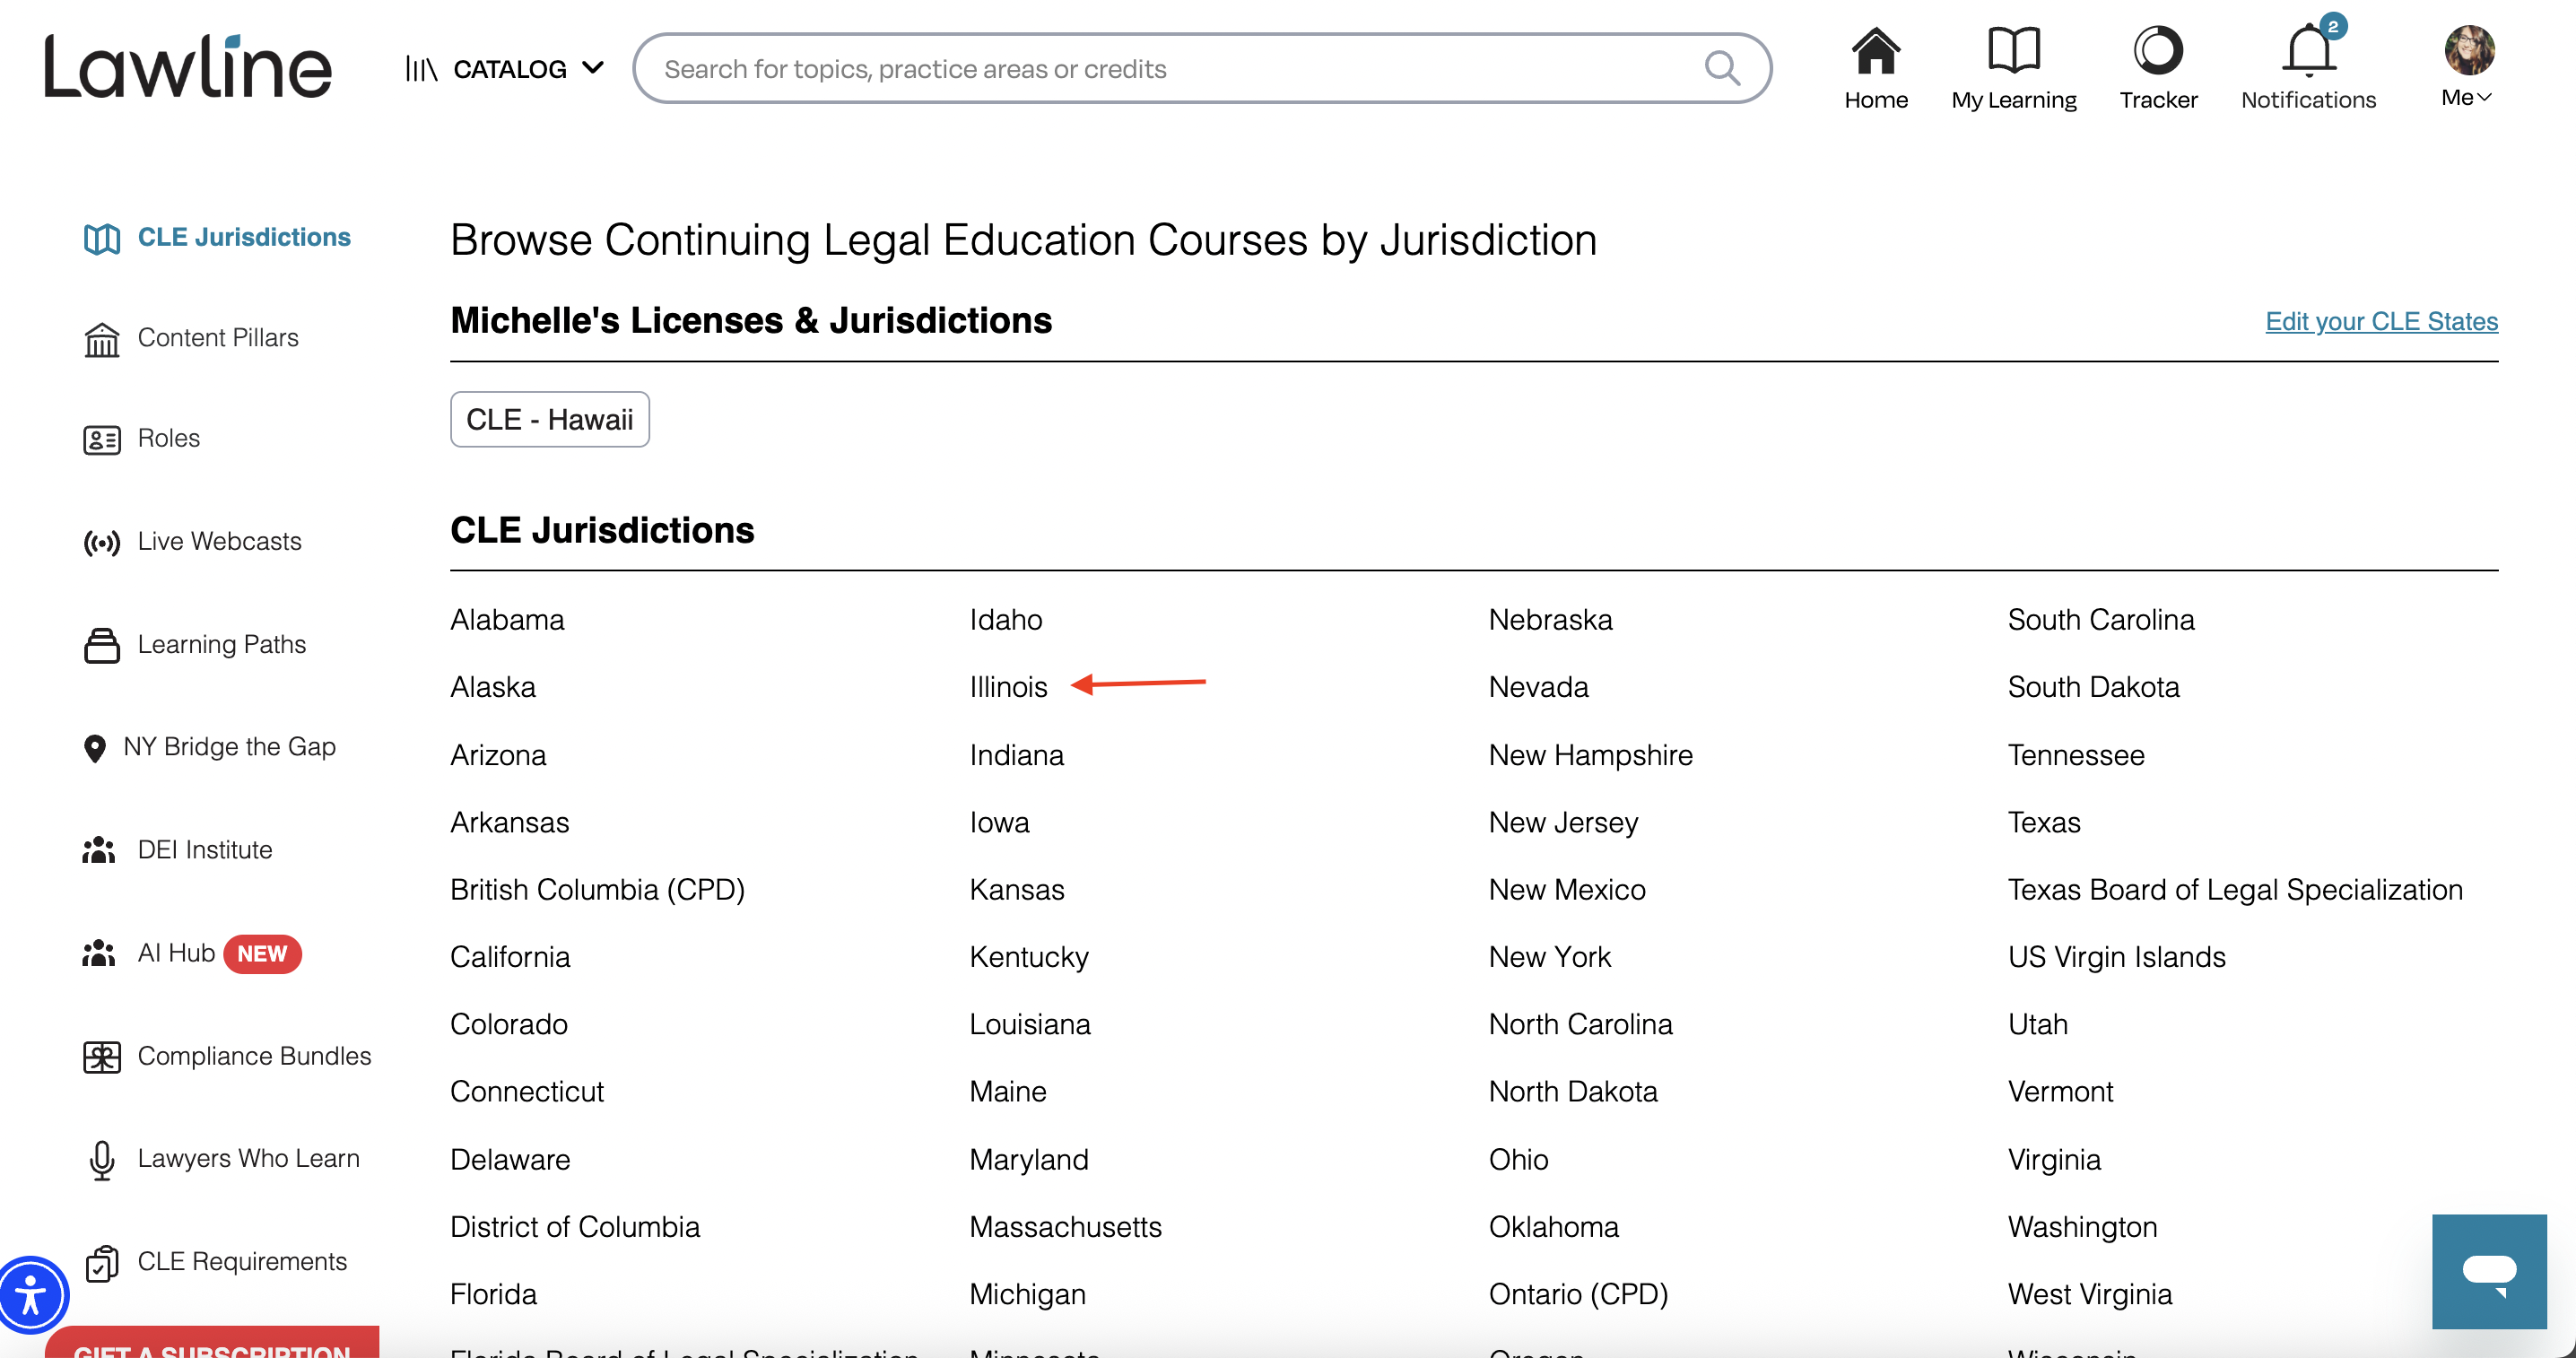The width and height of the screenshot is (2576, 1358).
Task: Go to Home via house icon
Action: coord(1875,51)
